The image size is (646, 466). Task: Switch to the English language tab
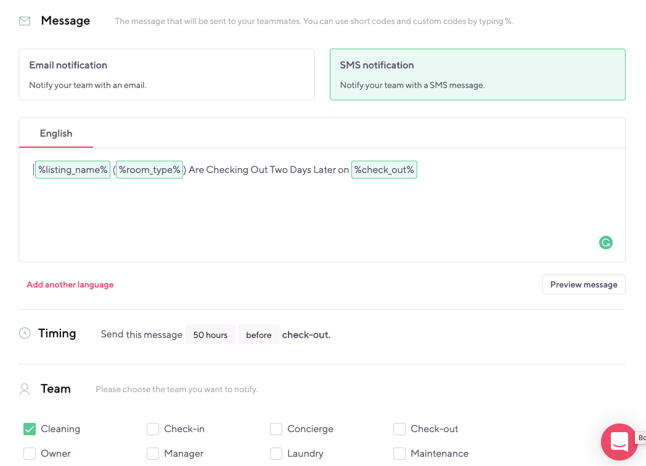[x=56, y=134]
